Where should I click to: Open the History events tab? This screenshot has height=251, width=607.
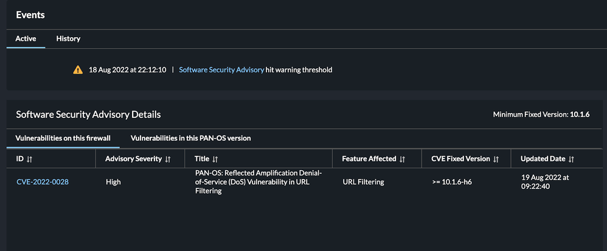click(68, 38)
